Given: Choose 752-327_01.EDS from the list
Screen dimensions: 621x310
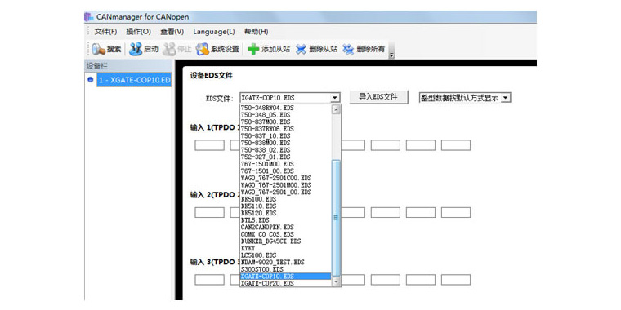Looking at the screenshot, I should coord(285,157).
